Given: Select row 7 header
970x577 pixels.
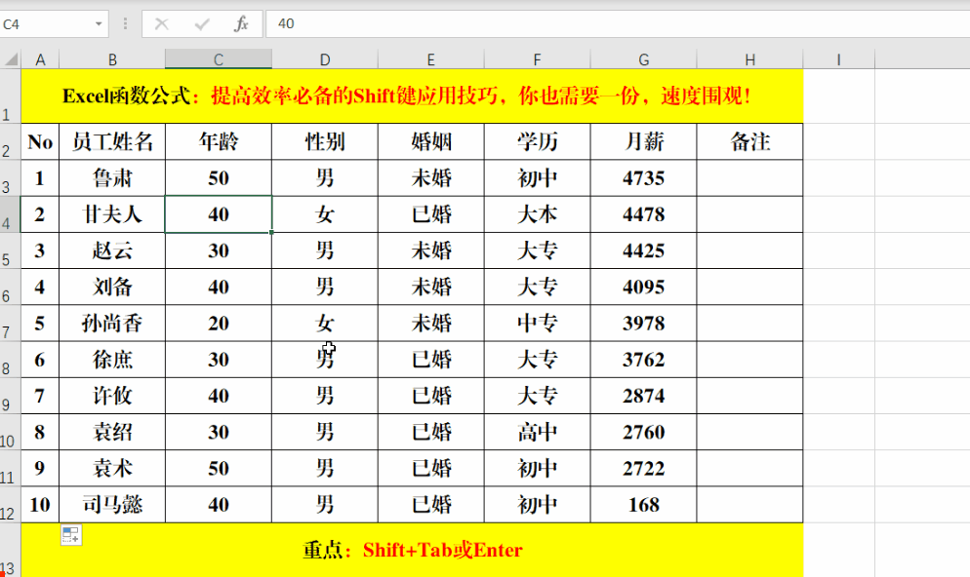Looking at the screenshot, I should point(10,323).
